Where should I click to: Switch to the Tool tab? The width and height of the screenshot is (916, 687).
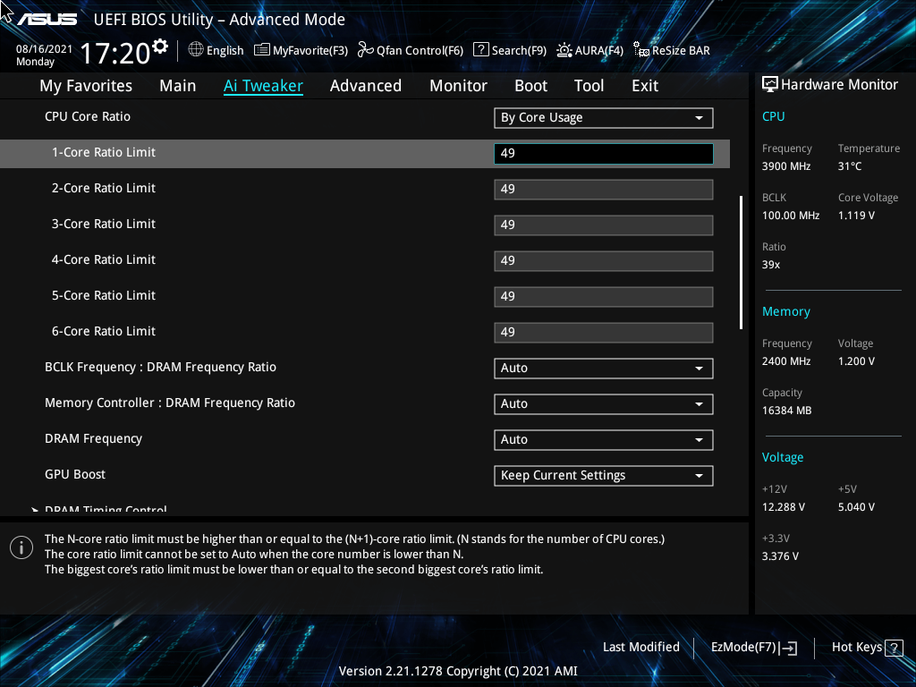click(x=589, y=86)
